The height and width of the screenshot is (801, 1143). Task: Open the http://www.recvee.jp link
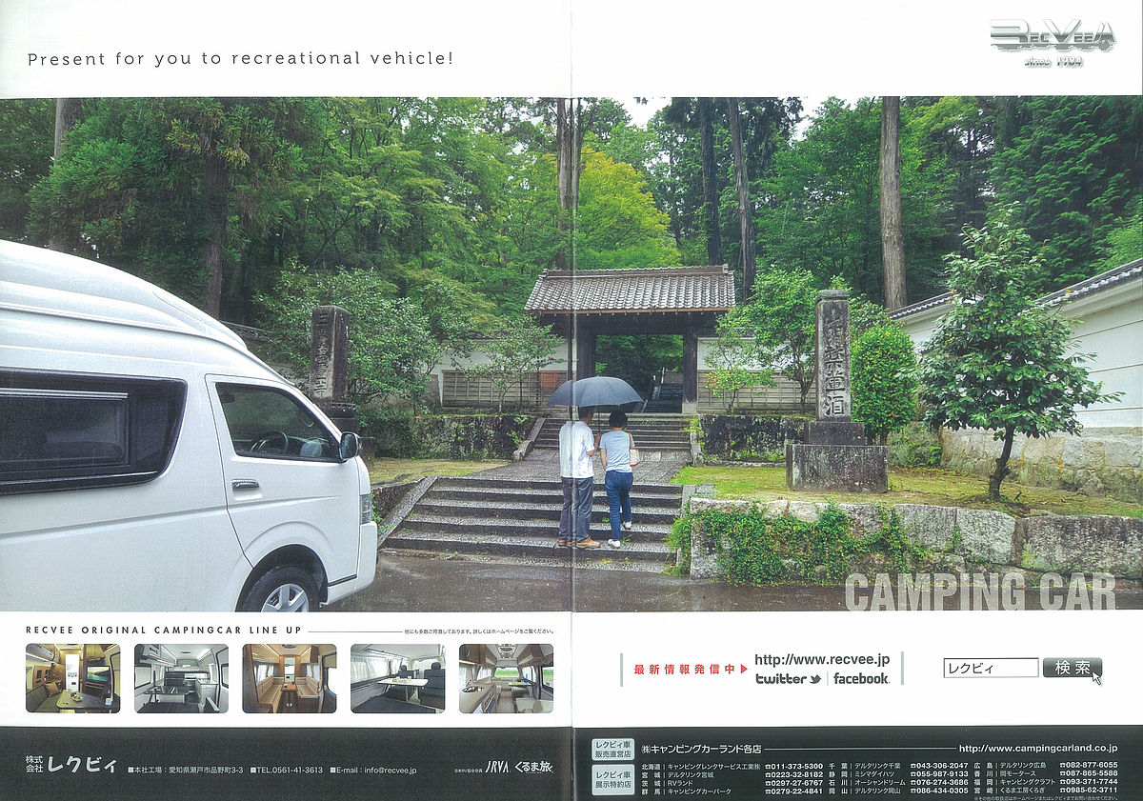tap(821, 659)
